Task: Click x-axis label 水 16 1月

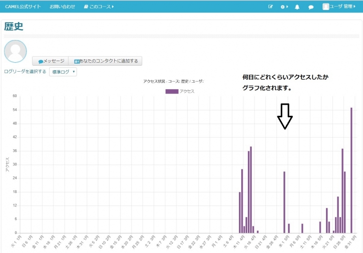Action: click(x=49, y=242)
